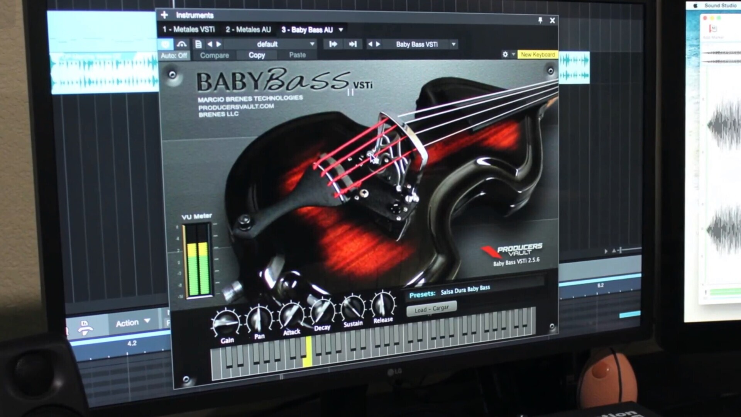Click the Copy button
The width and height of the screenshot is (741, 417).
pyautogui.click(x=257, y=55)
